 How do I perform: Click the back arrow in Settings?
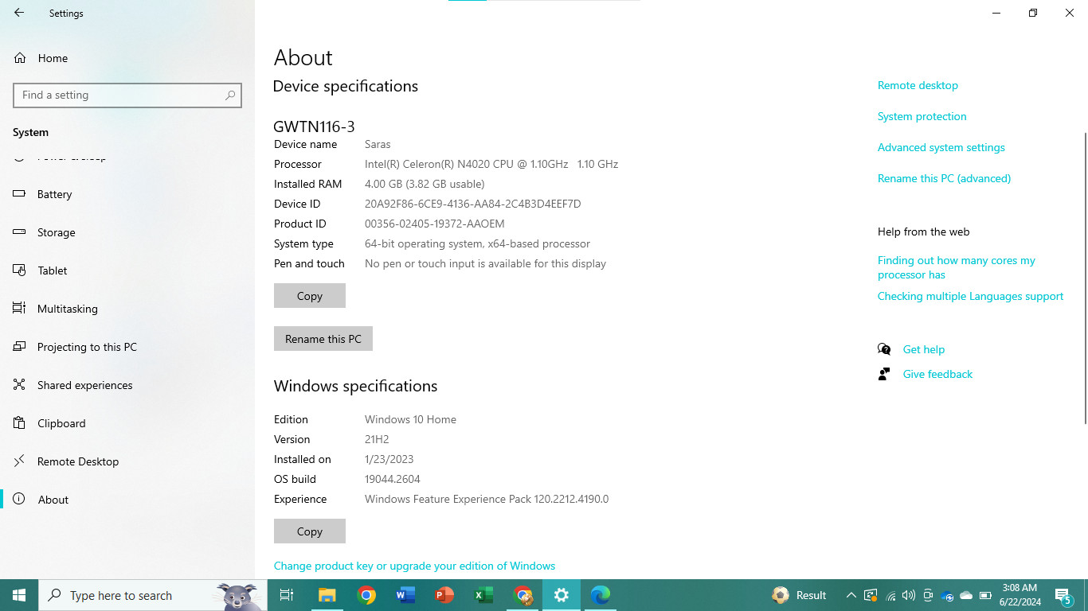pos(19,13)
